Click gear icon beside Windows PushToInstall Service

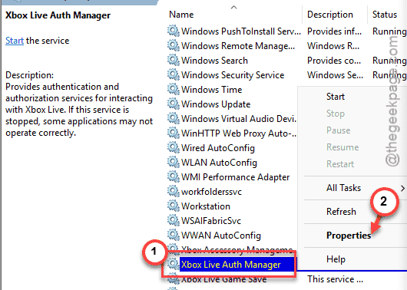tap(173, 31)
